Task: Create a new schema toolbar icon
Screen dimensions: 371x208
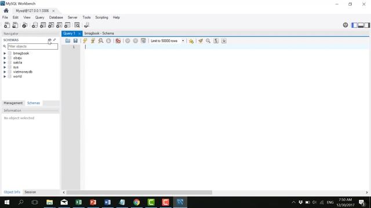Action: click(35, 25)
